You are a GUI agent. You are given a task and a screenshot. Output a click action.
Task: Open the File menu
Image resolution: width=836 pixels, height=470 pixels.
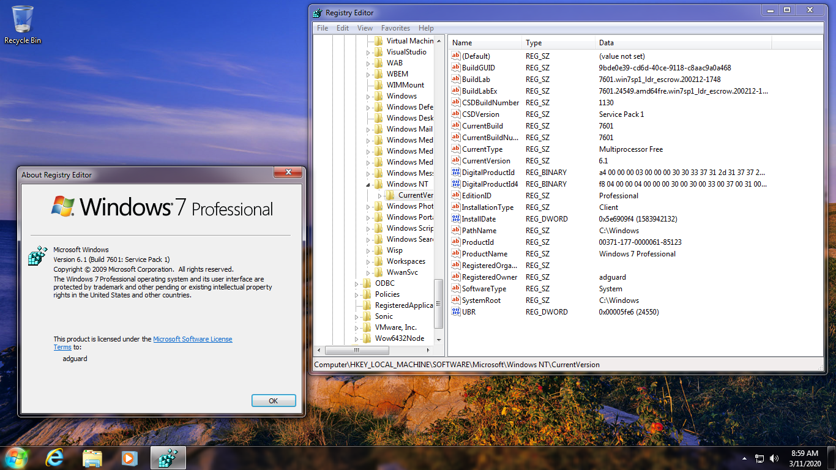coord(323,28)
